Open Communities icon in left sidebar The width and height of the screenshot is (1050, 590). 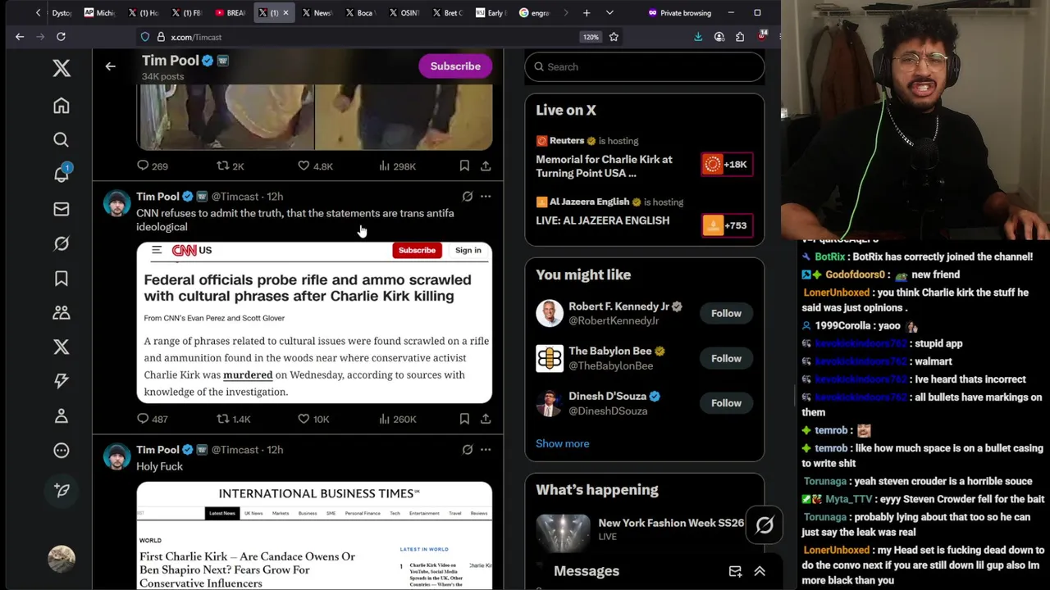(x=62, y=312)
